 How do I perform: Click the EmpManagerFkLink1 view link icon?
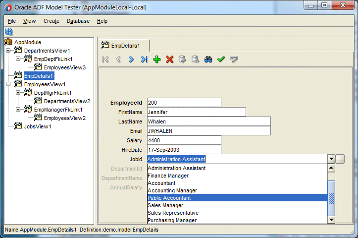pos(28,109)
